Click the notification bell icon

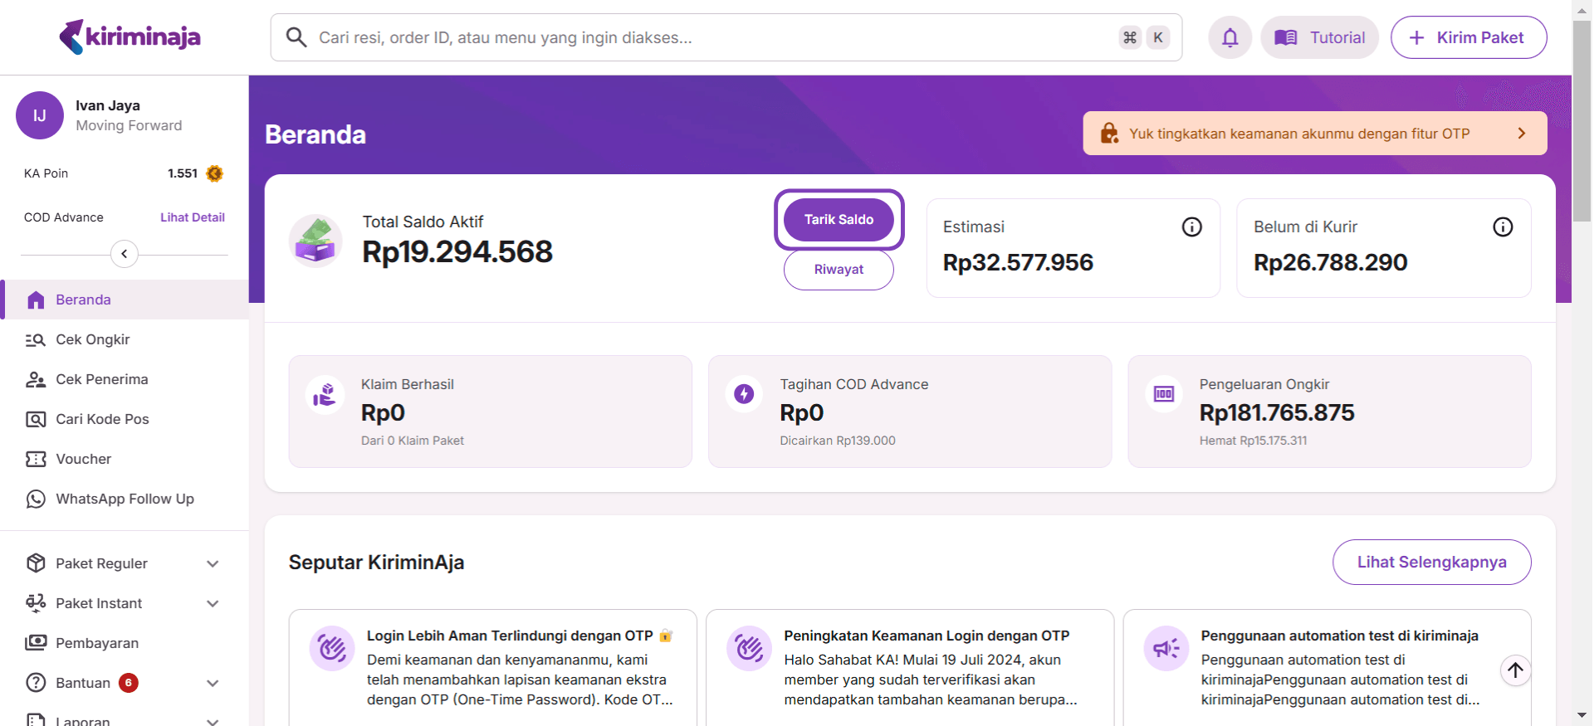tap(1230, 37)
